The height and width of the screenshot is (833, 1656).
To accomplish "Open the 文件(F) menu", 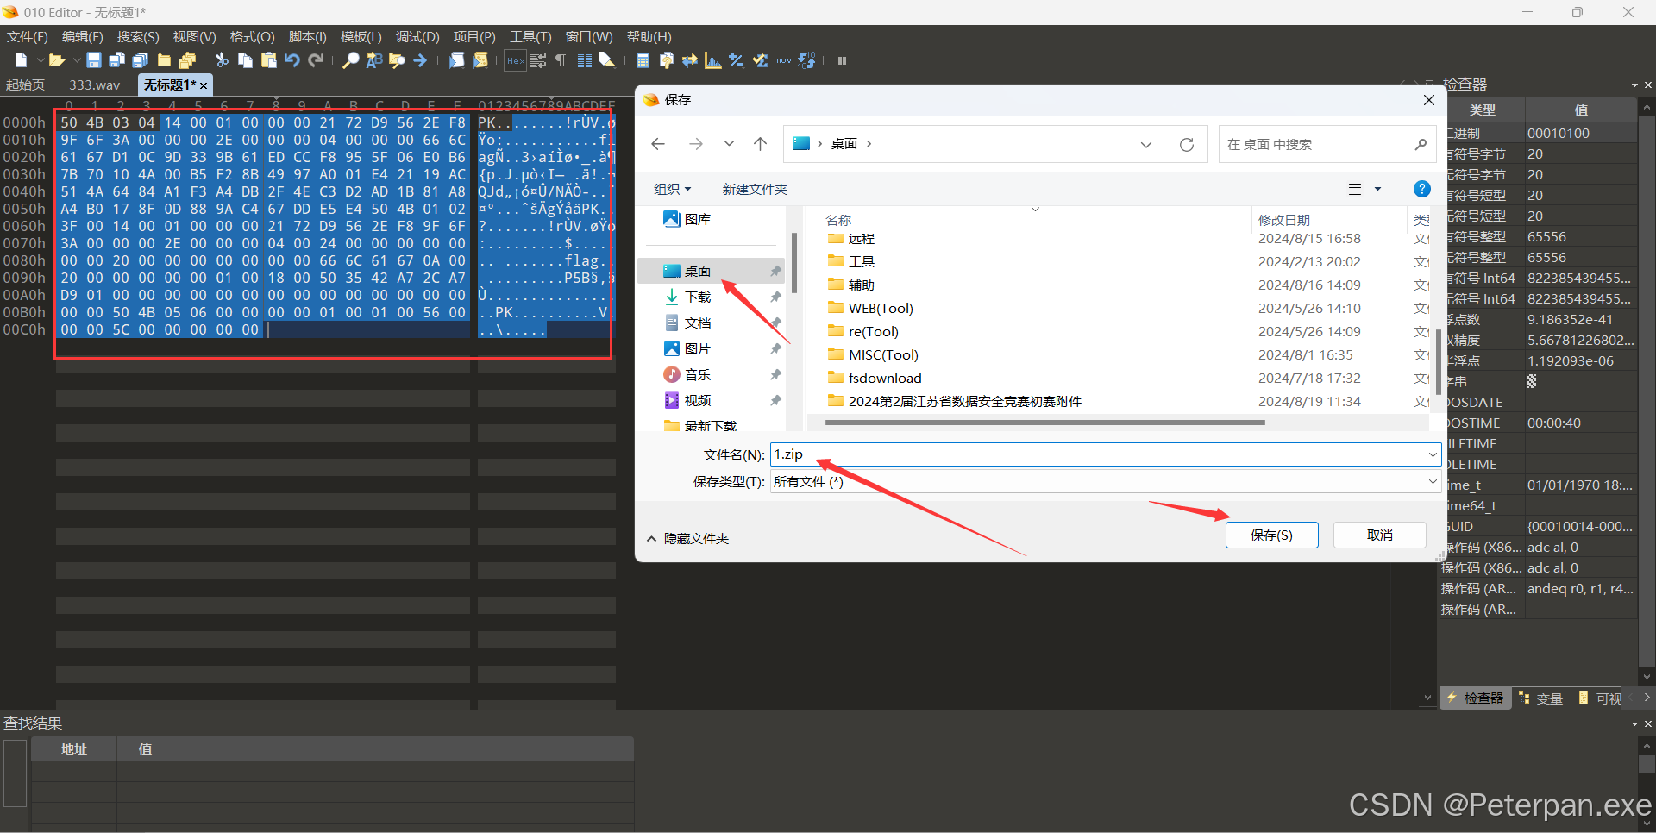I will [27, 37].
